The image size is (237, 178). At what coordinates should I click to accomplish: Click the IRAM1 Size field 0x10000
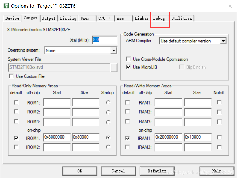tap(198, 137)
